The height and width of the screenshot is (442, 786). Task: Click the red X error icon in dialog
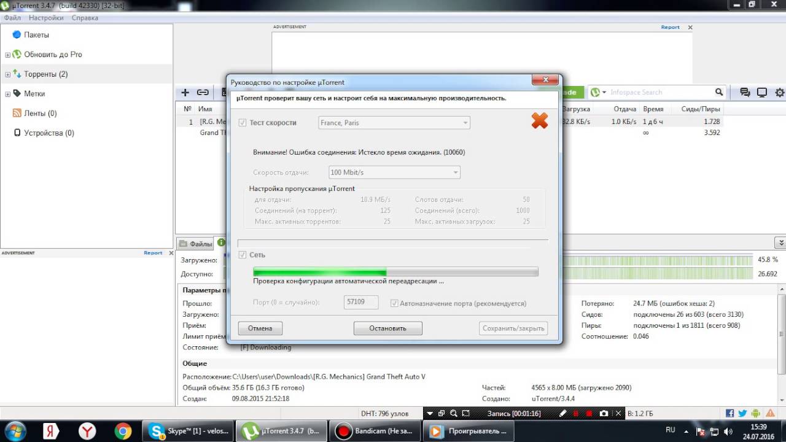pyautogui.click(x=540, y=120)
